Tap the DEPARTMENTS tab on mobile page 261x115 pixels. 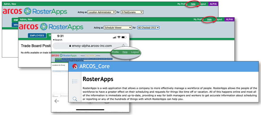point(87,59)
